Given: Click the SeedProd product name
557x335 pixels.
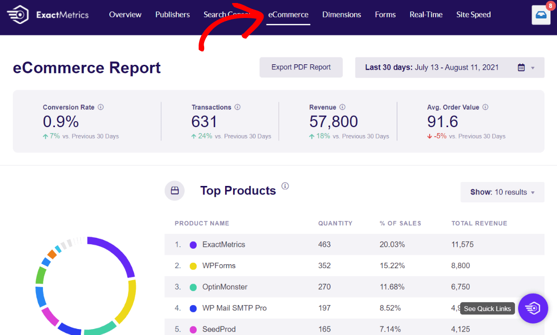Looking at the screenshot, I should click(219, 330).
